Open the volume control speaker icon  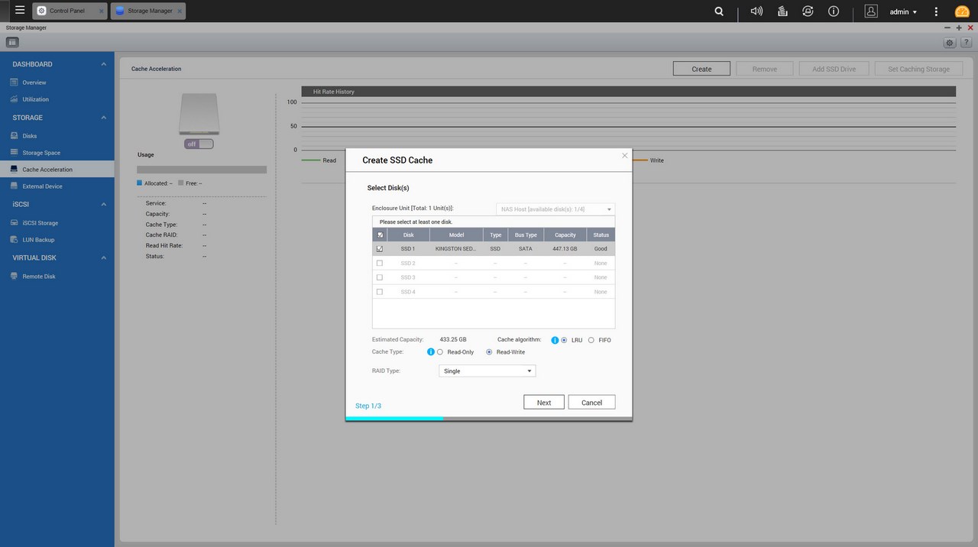tap(756, 11)
